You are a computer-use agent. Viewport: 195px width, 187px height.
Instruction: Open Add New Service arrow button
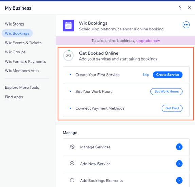(179, 164)
